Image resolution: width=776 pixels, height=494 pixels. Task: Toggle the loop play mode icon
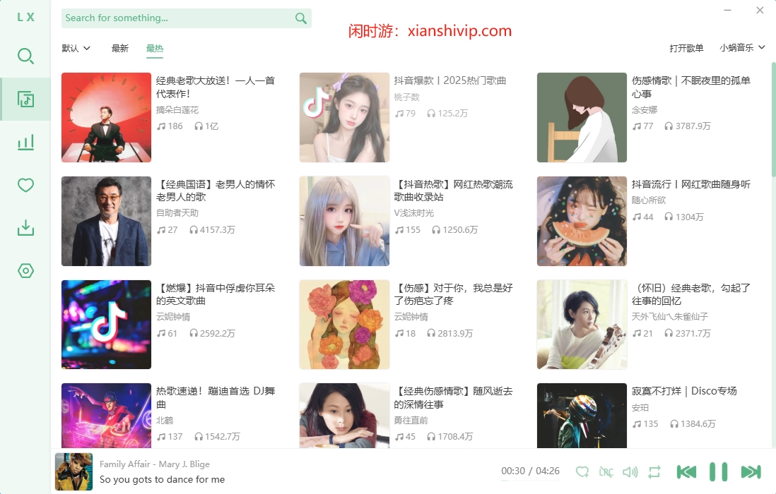[x=654, y=471]
